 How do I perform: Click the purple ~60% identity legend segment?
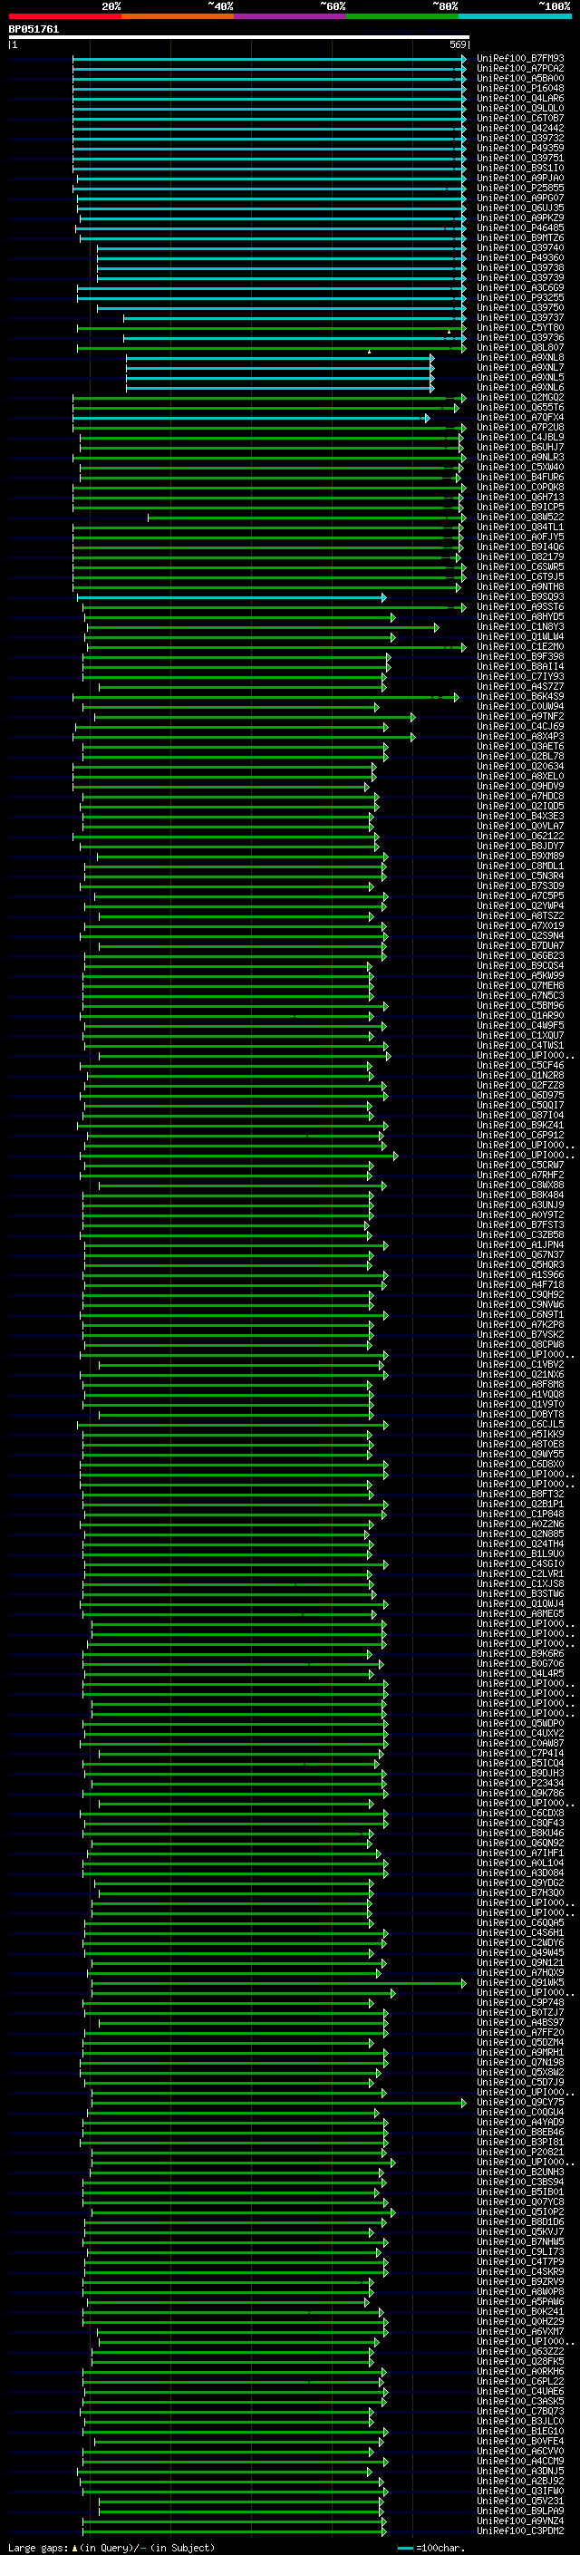pyautogui.click(x=291, y=16)
